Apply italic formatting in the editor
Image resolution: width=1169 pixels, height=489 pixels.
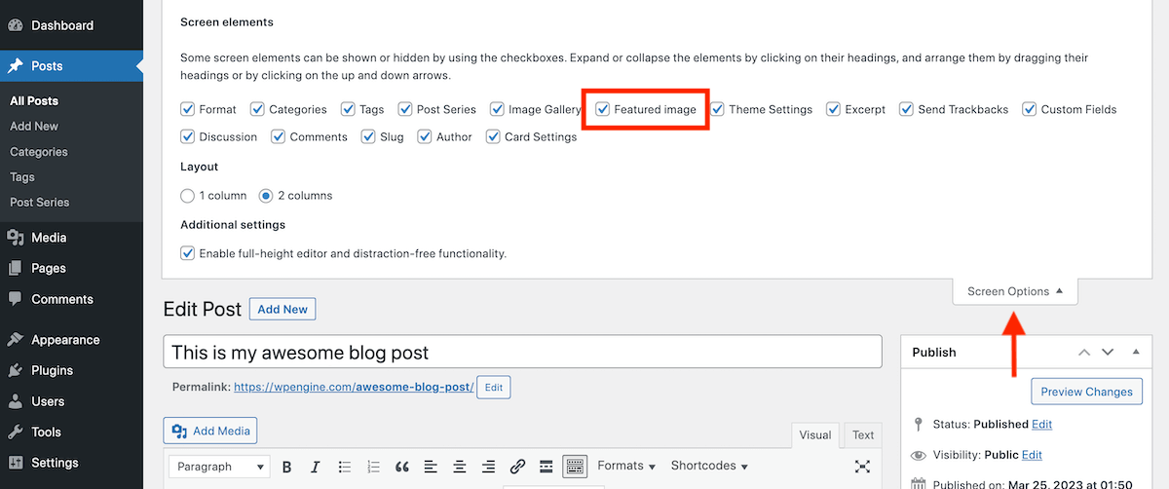tap(315, 467)
